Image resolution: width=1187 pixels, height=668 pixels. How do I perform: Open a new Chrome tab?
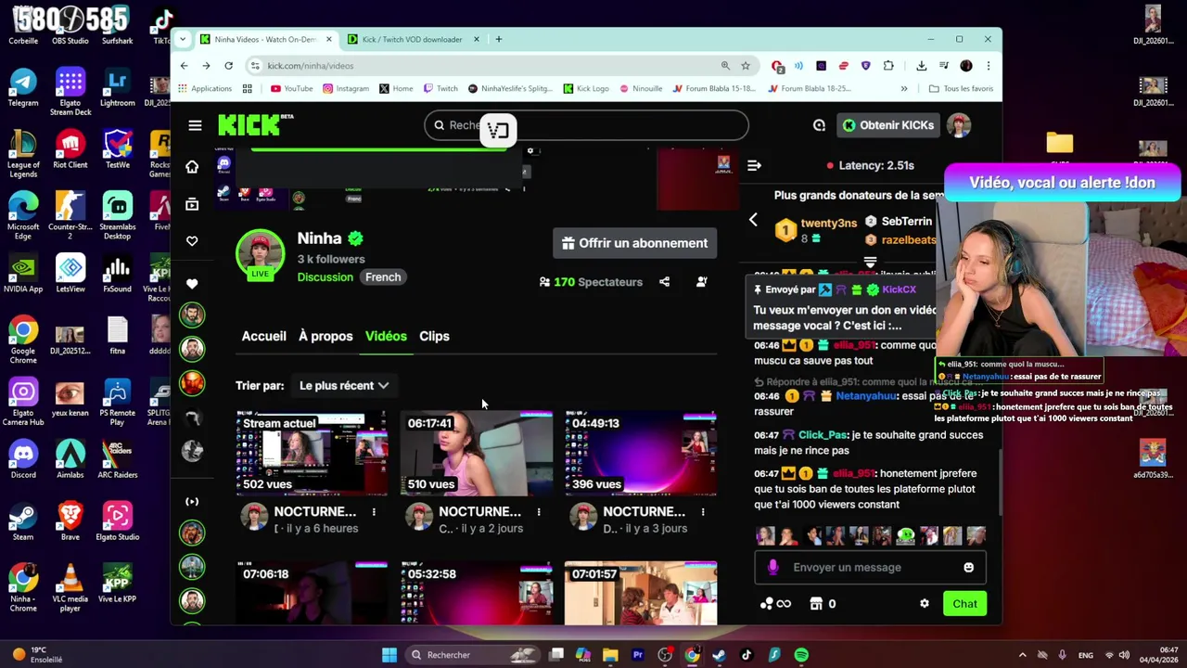[498, 39]
